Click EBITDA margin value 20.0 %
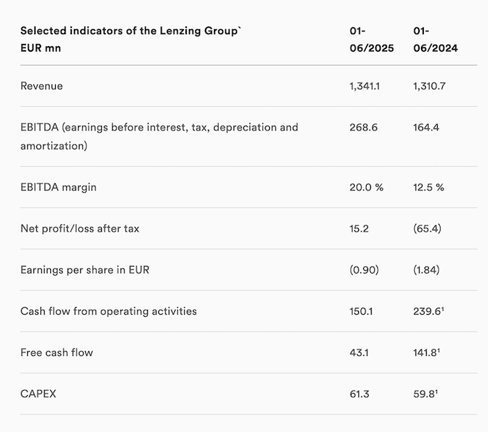Viewport: 488px width, 432px height. 366,187
